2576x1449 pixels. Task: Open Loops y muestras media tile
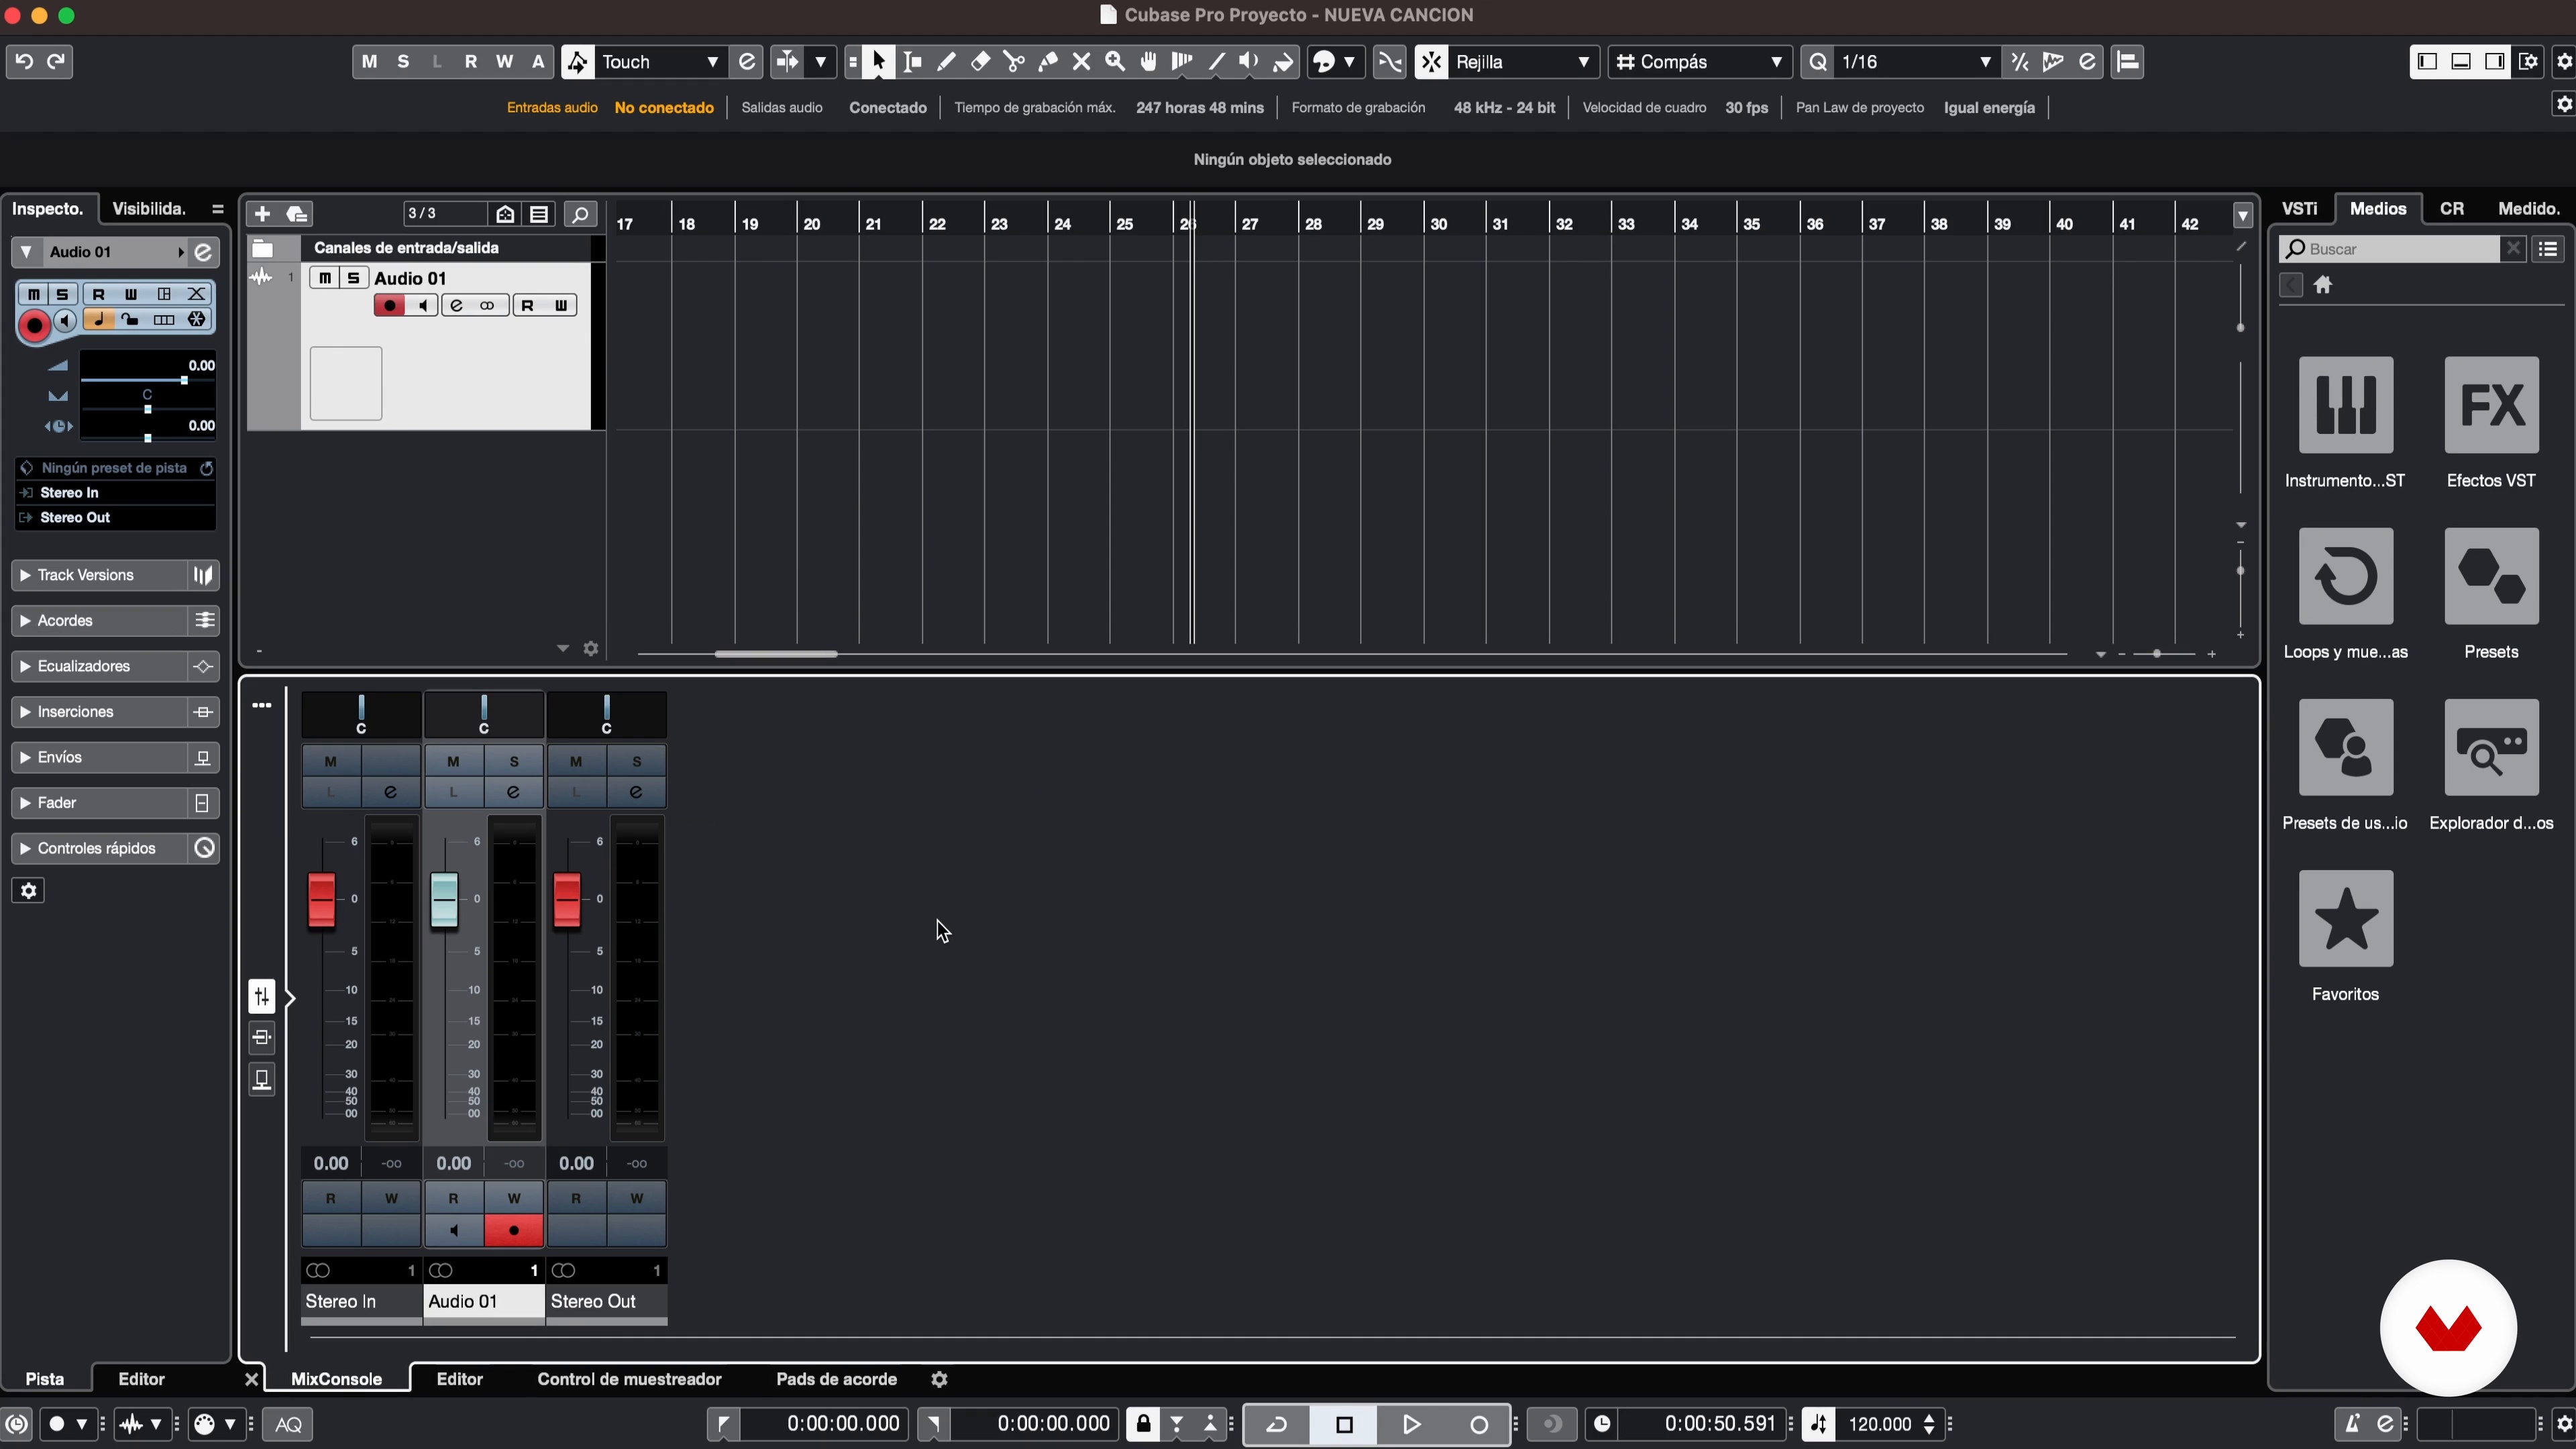2346,576
